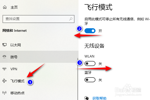This screenshot has width=150, height=100.
Task: Click the sidebar vertical scrollbar
Action: [78, 79]
